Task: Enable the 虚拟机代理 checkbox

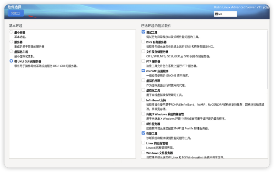Action: [143, 80]
